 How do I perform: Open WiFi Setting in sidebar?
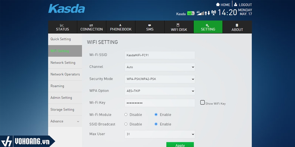click(x=65, y=51)
